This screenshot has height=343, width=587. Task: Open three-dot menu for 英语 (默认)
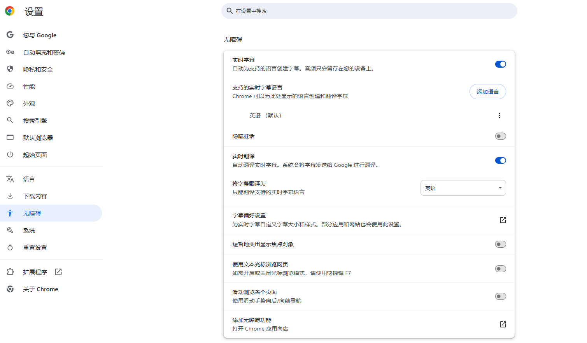tap(499, 115)
